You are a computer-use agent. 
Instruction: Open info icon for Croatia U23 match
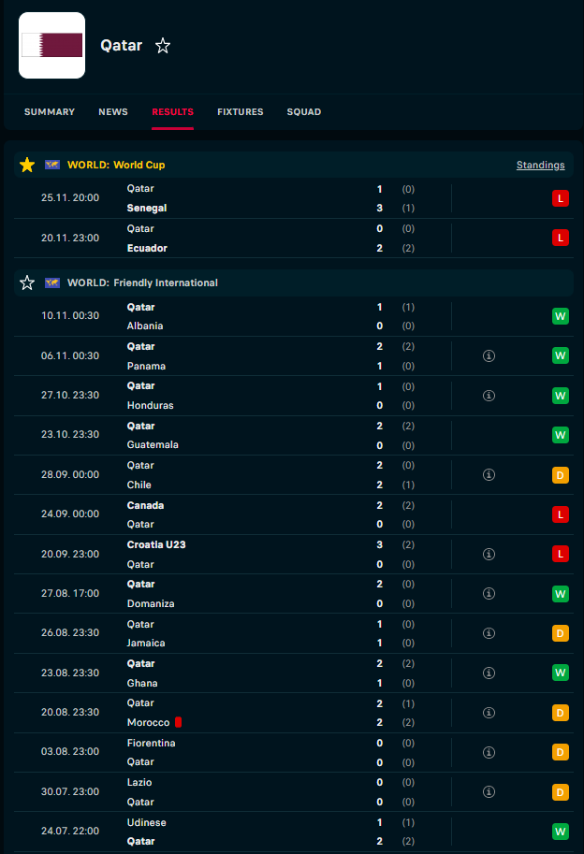click(489, 554)
